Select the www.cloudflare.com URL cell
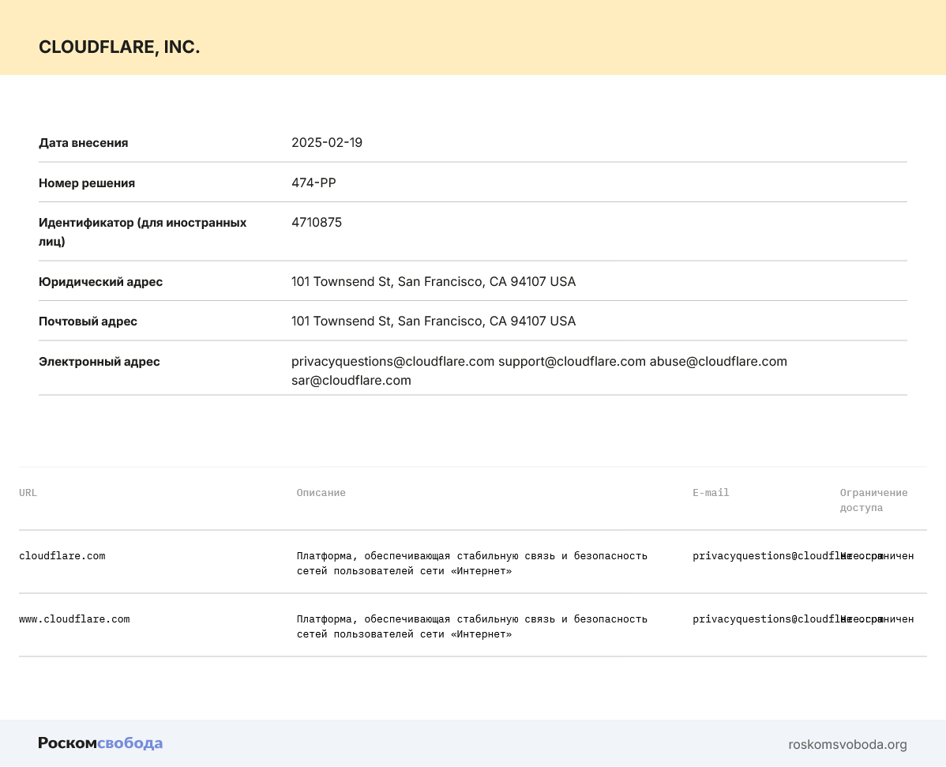 pyautogui.click(x=74, y=619)
